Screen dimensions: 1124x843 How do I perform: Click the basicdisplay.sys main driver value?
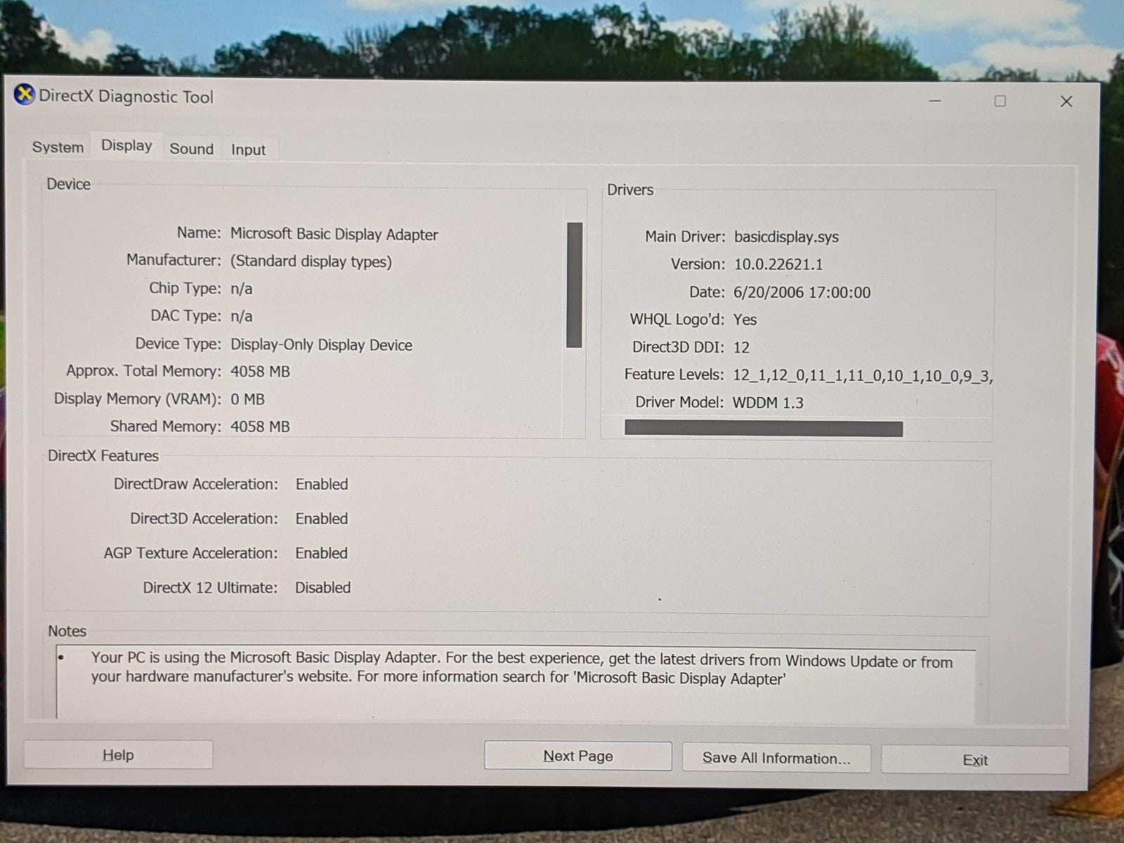[786, 237]
